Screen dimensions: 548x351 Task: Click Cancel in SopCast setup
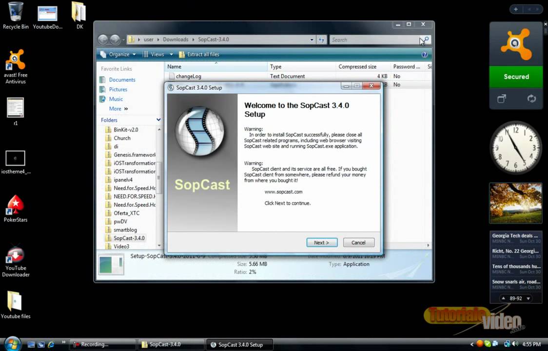(x=358, y=243)
